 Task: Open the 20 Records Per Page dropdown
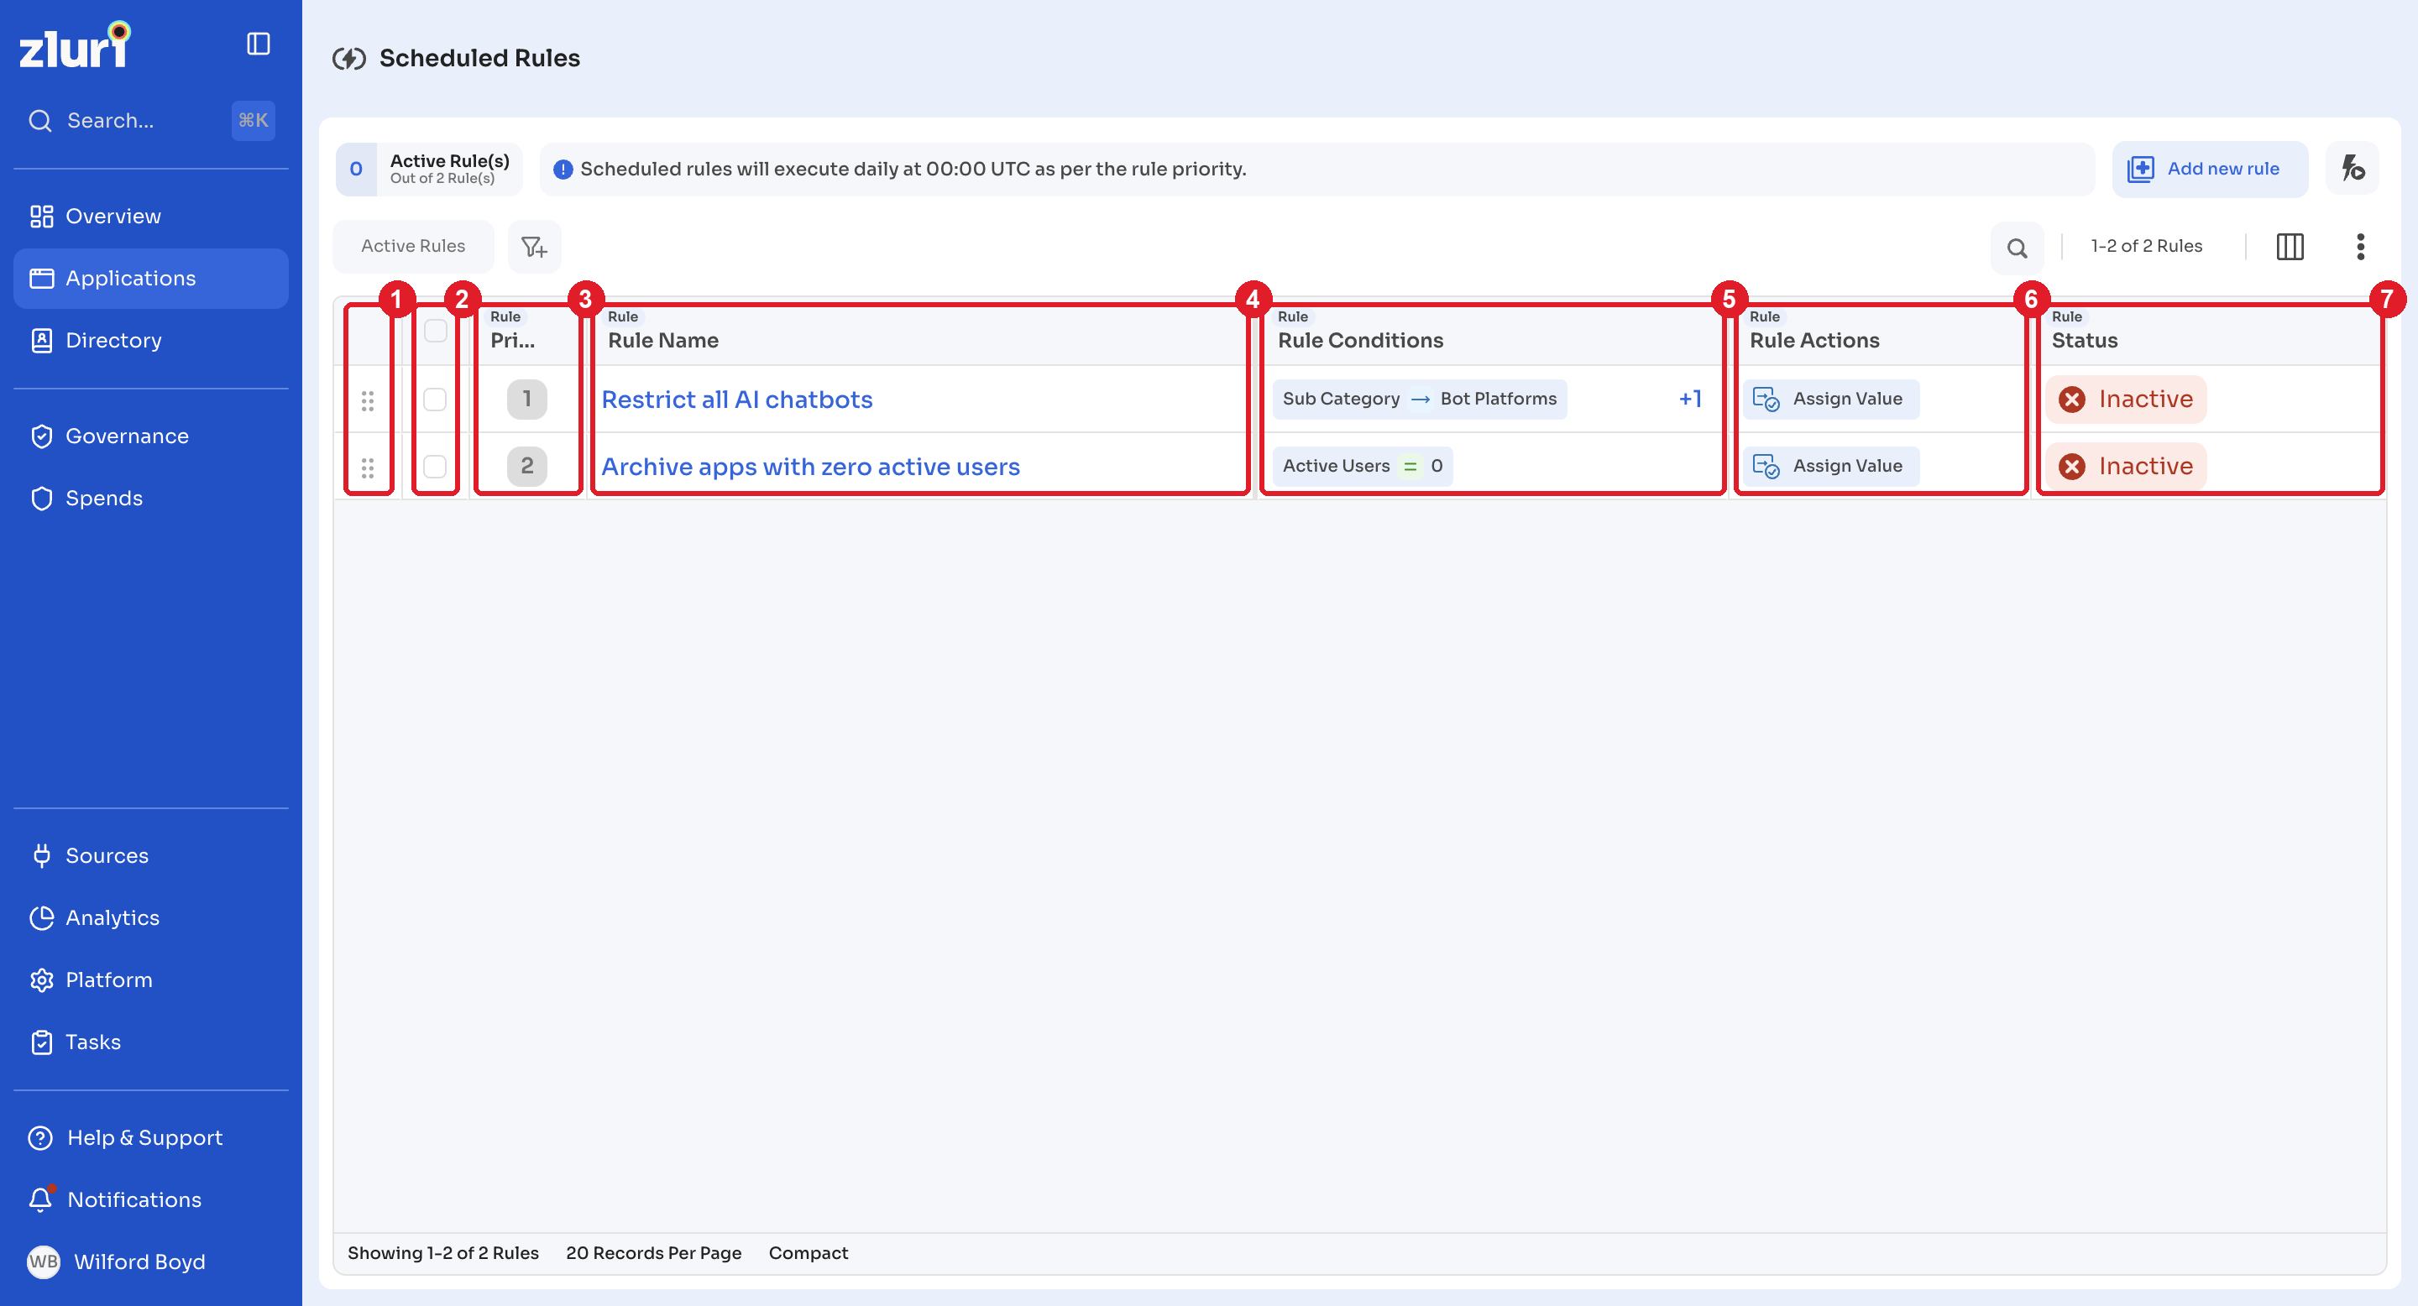tap(653, 1252)
